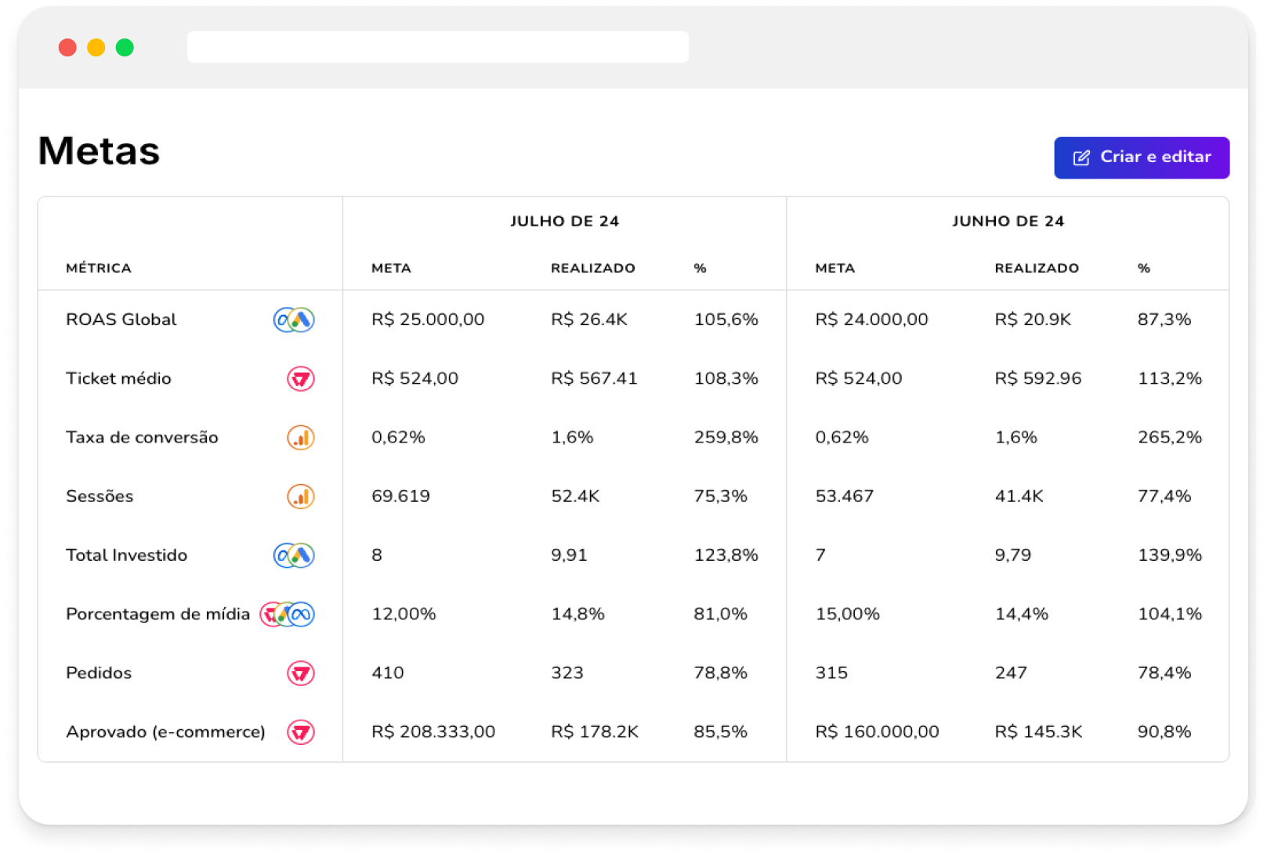Click the 9,79 realizado value
Screen dimensions: 1267x856
(x=1013, y=555)
